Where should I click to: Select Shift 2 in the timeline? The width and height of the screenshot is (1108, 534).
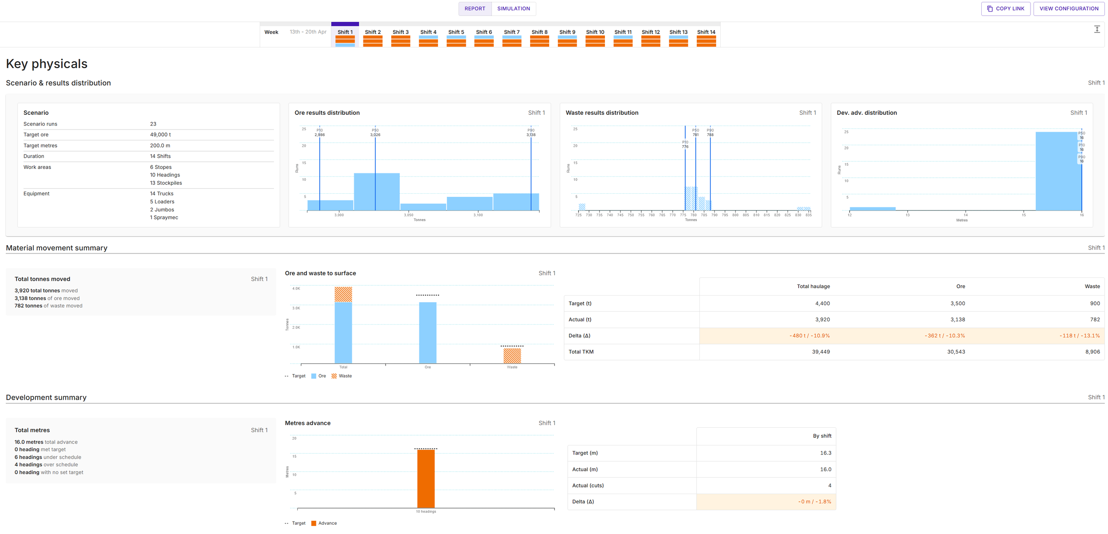tap(372, 32)
